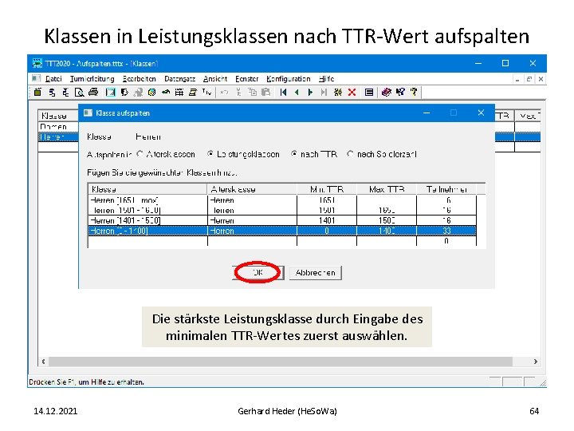Select row 'Herren [1651 - max]'
This screenshot has width=574, height=431.
click(x=282, y=200)
